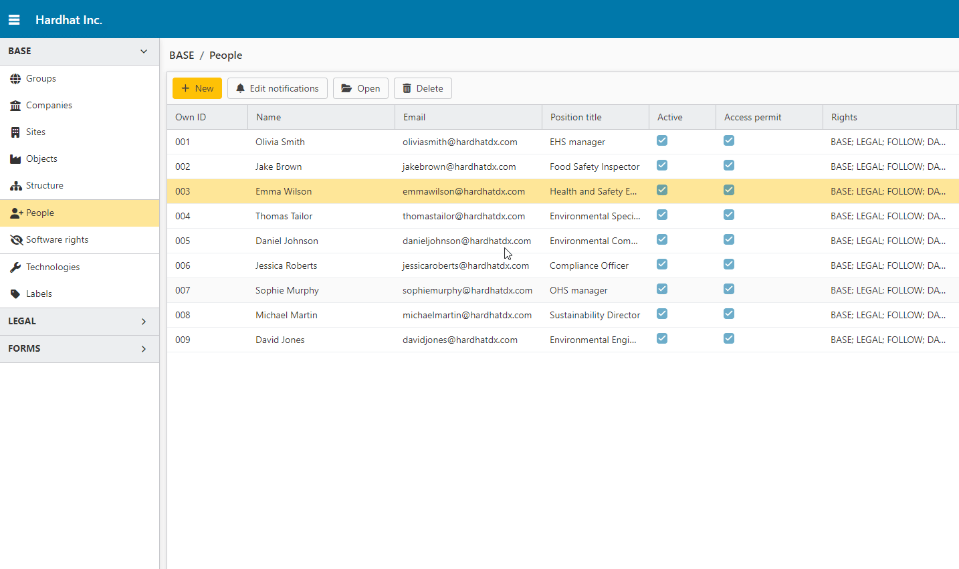The image size is (959, 569).
Task: Click the Open button
Action: coord(360,88)
